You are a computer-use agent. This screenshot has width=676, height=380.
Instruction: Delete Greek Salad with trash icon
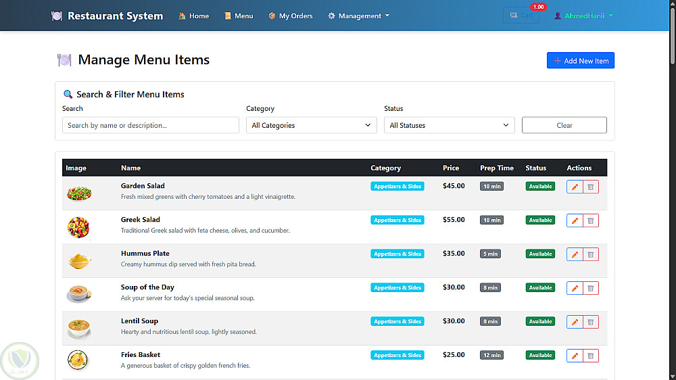[591, 220]
